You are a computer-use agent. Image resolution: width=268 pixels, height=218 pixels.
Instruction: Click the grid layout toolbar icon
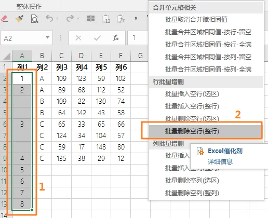coord(90,18)
